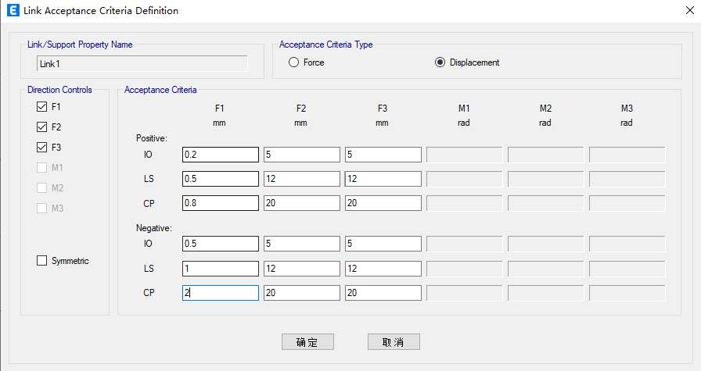Click the F1 column header
701x371 pixels.
pyautogui.click(x=220, y=109)
